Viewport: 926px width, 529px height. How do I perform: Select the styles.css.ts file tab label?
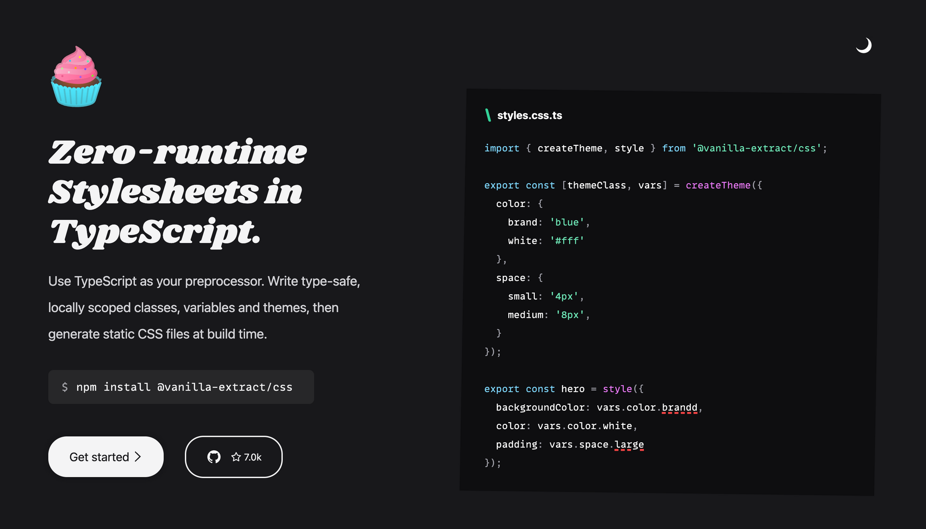(529, 115)
